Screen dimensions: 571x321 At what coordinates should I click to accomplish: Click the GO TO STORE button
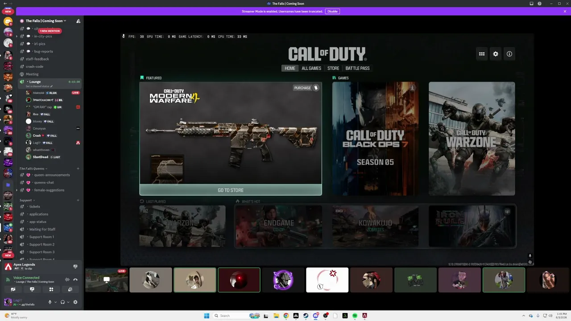231,190
